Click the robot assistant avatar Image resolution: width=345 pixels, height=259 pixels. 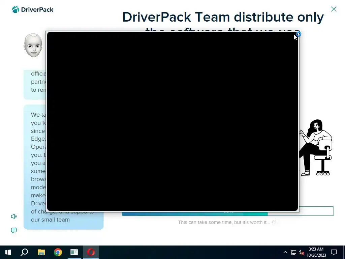33,46
